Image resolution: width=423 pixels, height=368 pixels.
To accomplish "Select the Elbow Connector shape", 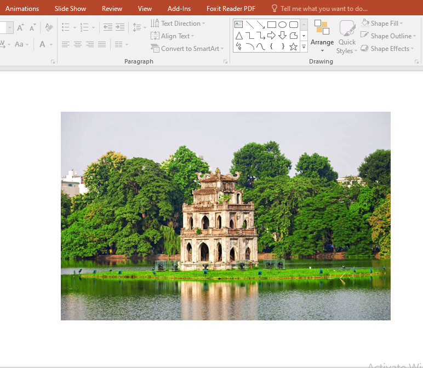I will pyautogui.click(x=250, y=36).
